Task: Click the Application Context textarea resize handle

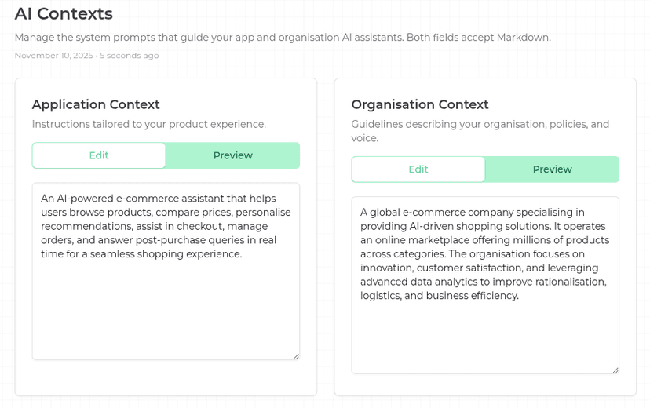Action: (x=296, y=356)
